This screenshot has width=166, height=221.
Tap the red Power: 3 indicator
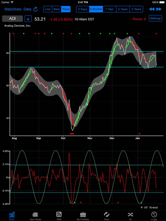point(139,19)
